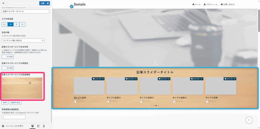
Task: Open the サンプル記事⑨ article title
Action: pyautogui.click(x=114, y=98)
